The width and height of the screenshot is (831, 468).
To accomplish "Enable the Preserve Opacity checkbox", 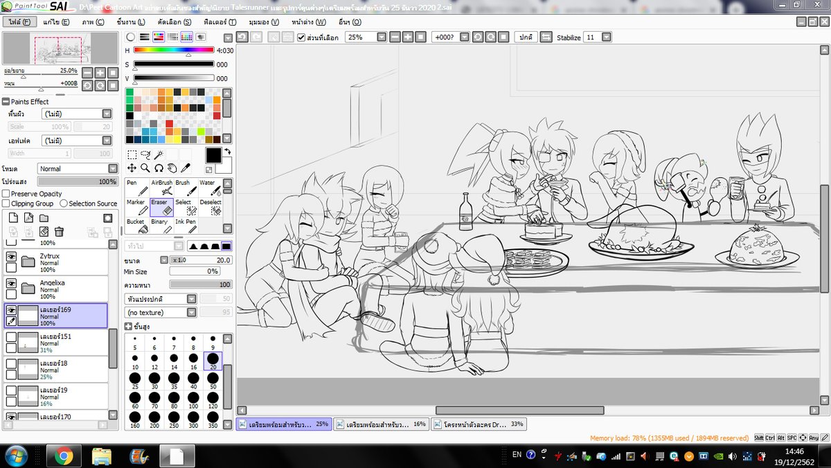I will click(x=6, y=194).
